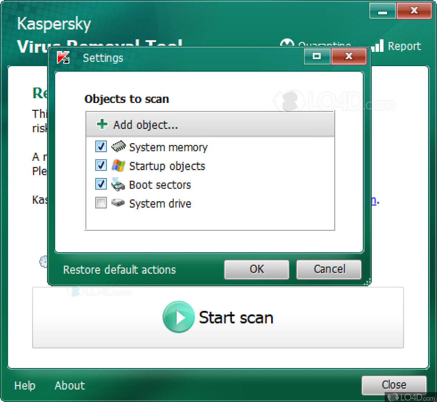The height and width of the screenshot is (402, 437).
Task: Cancel the Settings dialog
Action: click(x=329, y=269)
